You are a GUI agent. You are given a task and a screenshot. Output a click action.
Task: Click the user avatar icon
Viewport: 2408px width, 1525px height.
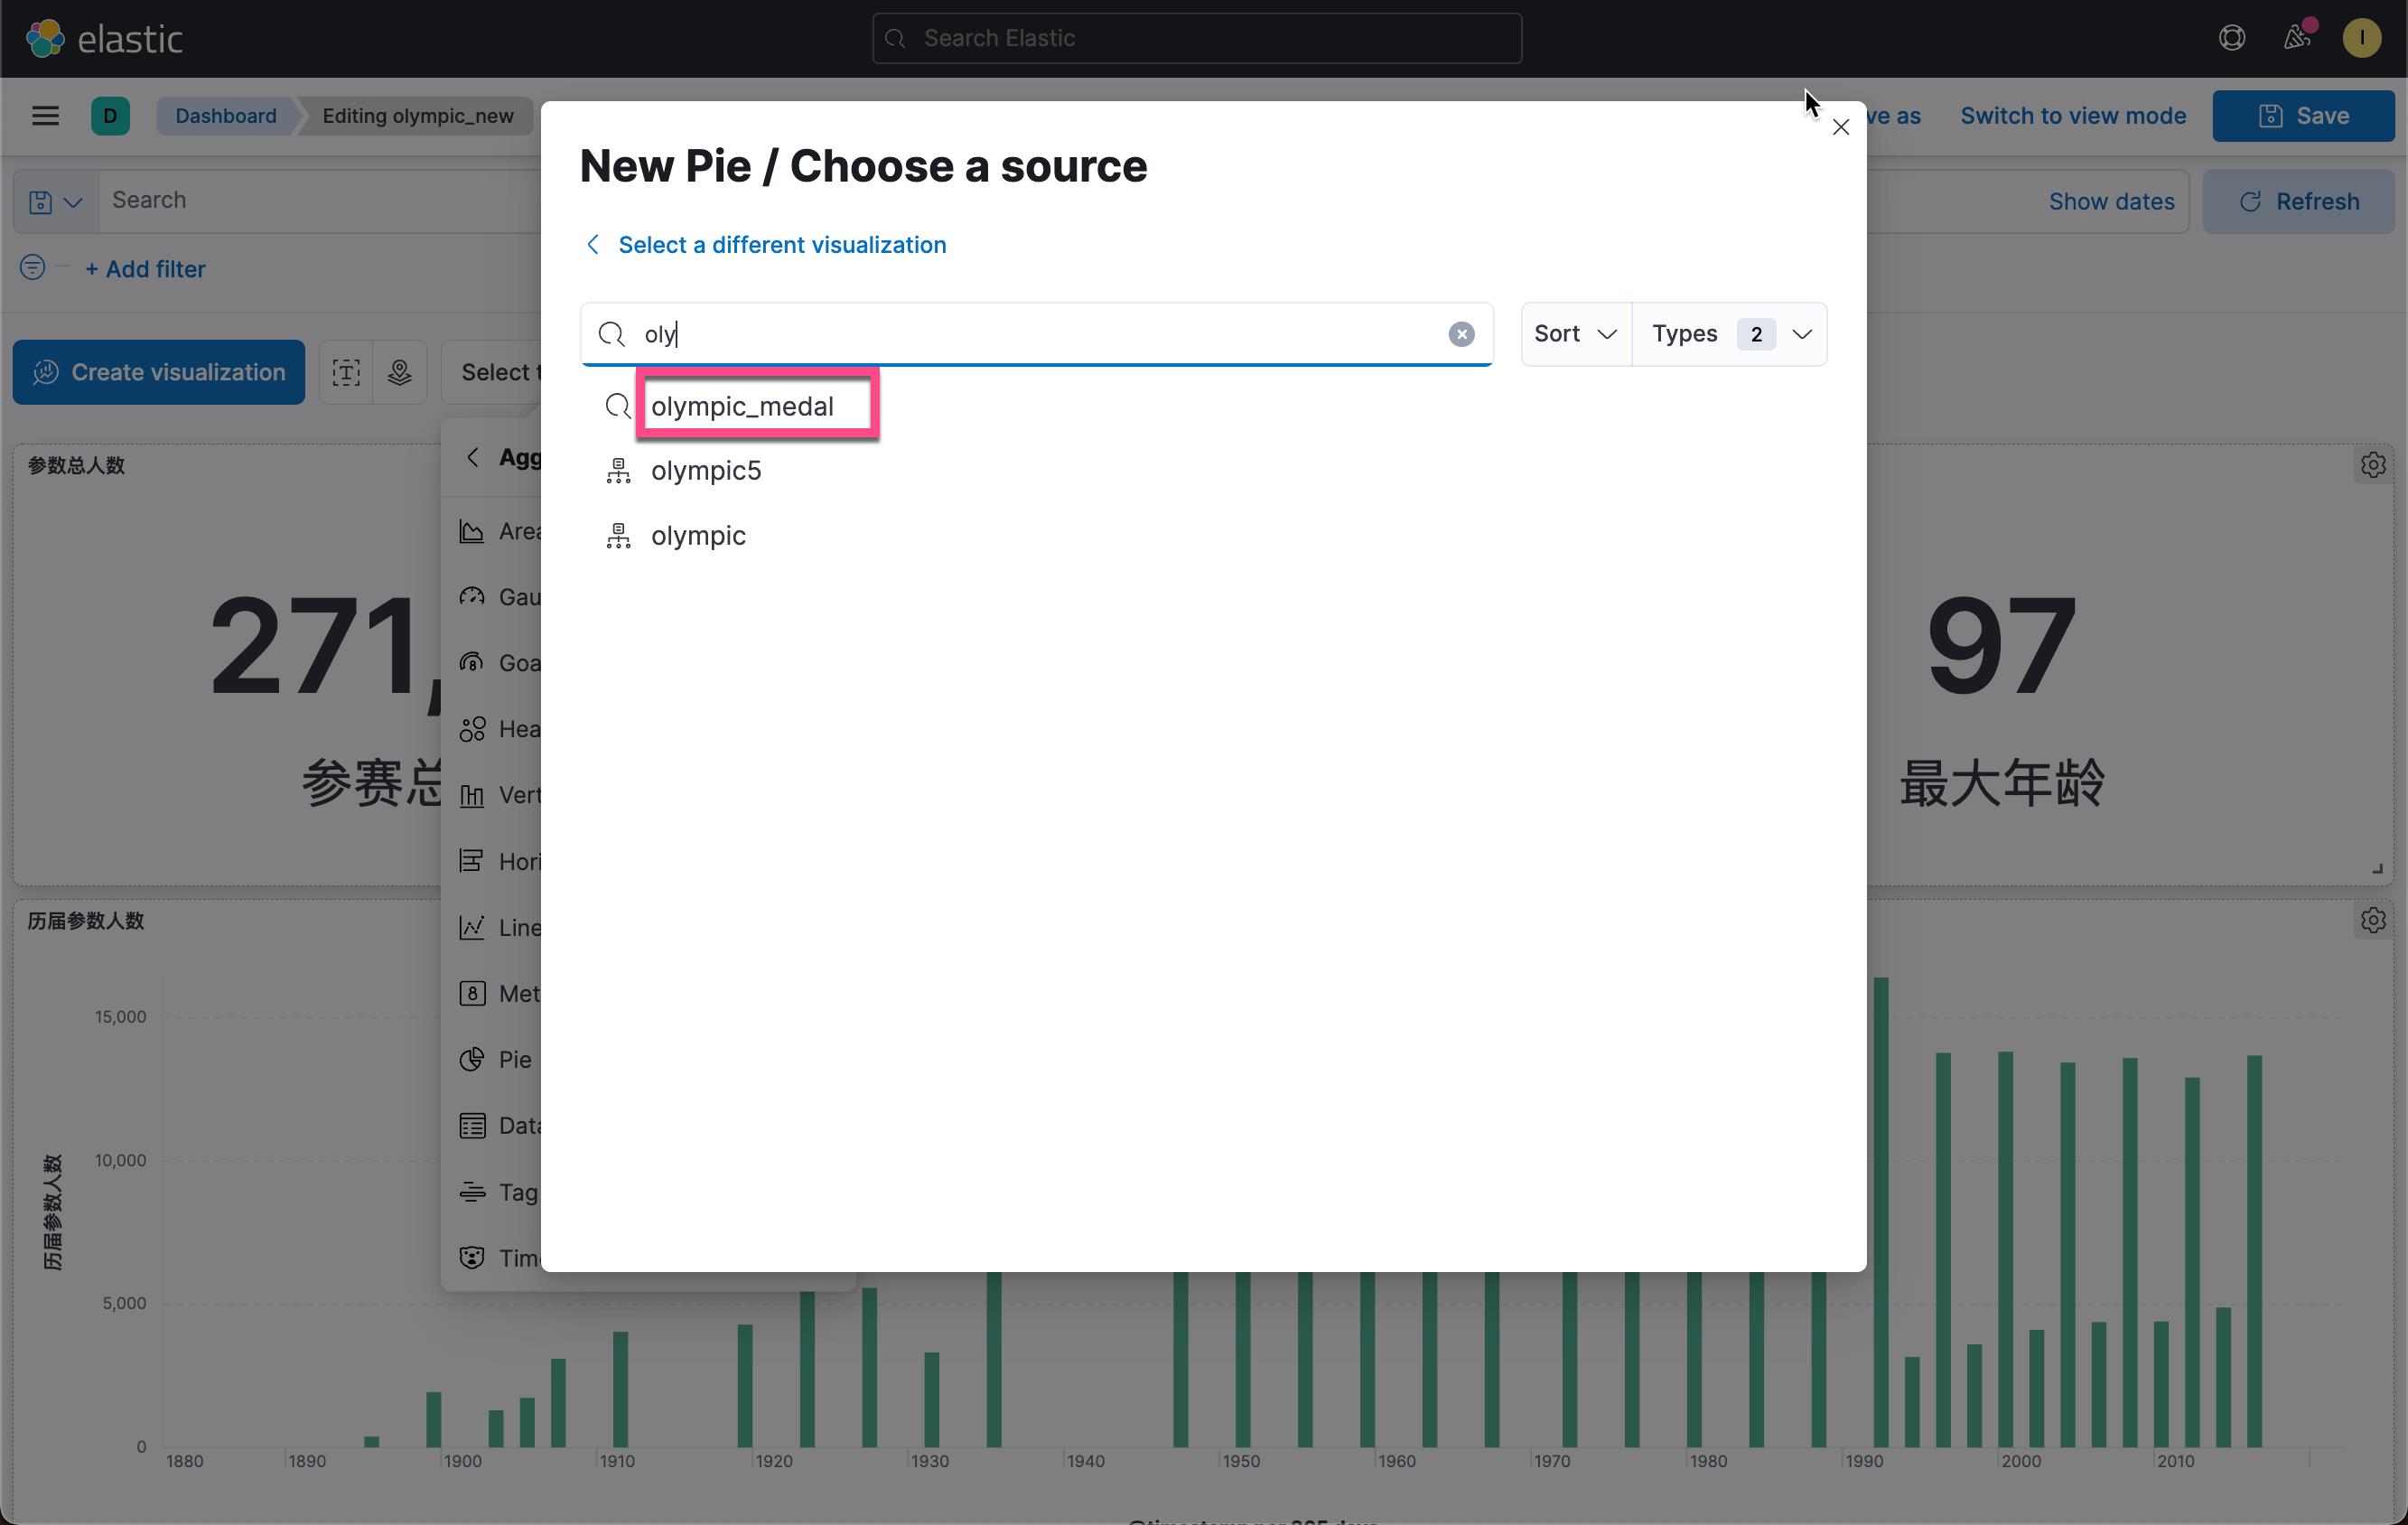point(2362,38)
